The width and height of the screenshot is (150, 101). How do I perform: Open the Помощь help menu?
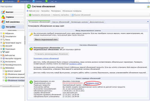(x=37, y=1)
